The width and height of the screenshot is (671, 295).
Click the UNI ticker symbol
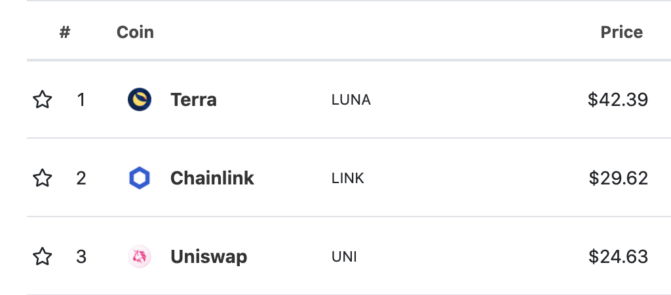click(x=344, y=257)
